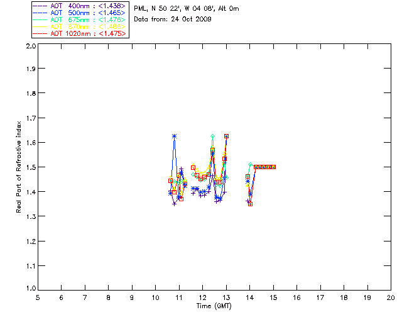Click the lowest red square near 14 GMT
This screenshot has height=322, width=402.
(251, 204)
